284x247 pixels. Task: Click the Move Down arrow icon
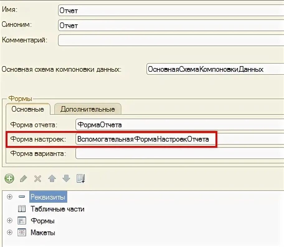pyautogui.click(x=66, y=178)
